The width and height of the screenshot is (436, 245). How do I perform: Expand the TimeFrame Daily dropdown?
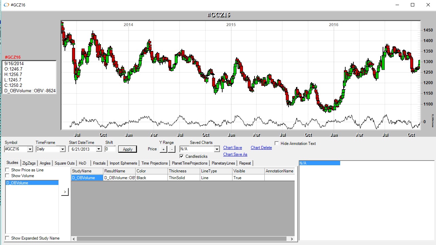coord(62,149)
